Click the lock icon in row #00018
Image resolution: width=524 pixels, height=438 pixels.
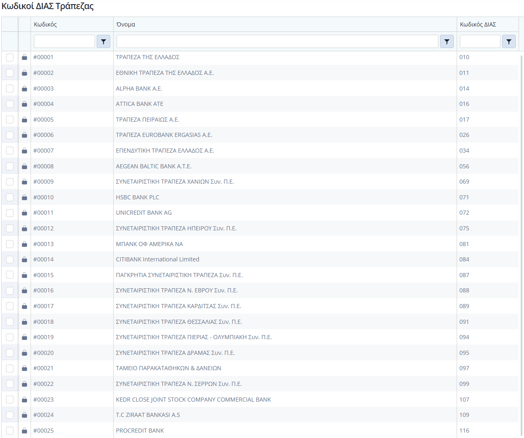click(x=24, y=322)
